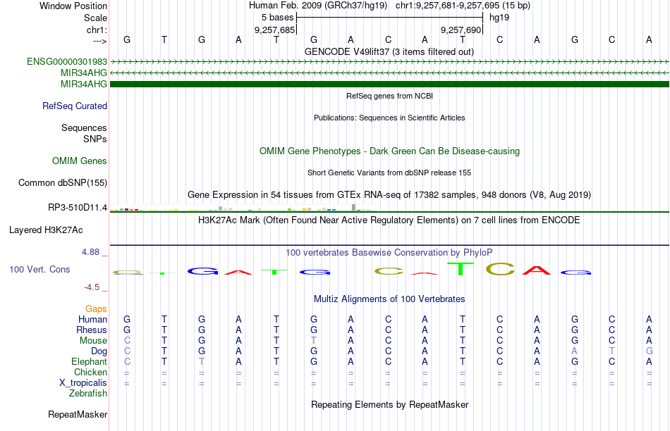Click Repeating Elements by RepeatMasker title
The width and height of the screenshot is (670, 431).
click(390, 404)
